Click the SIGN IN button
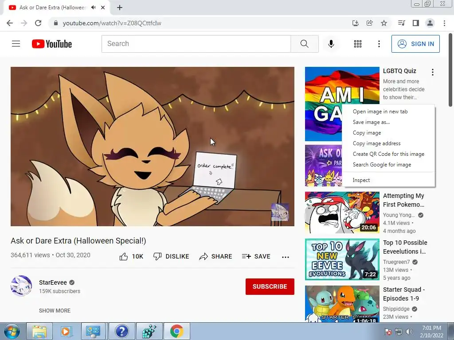The height and width of the screenshot is (340, 454). tap(415, 44)
